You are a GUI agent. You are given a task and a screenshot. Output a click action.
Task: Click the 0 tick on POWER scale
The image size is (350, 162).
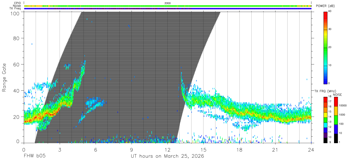point(329,83)
